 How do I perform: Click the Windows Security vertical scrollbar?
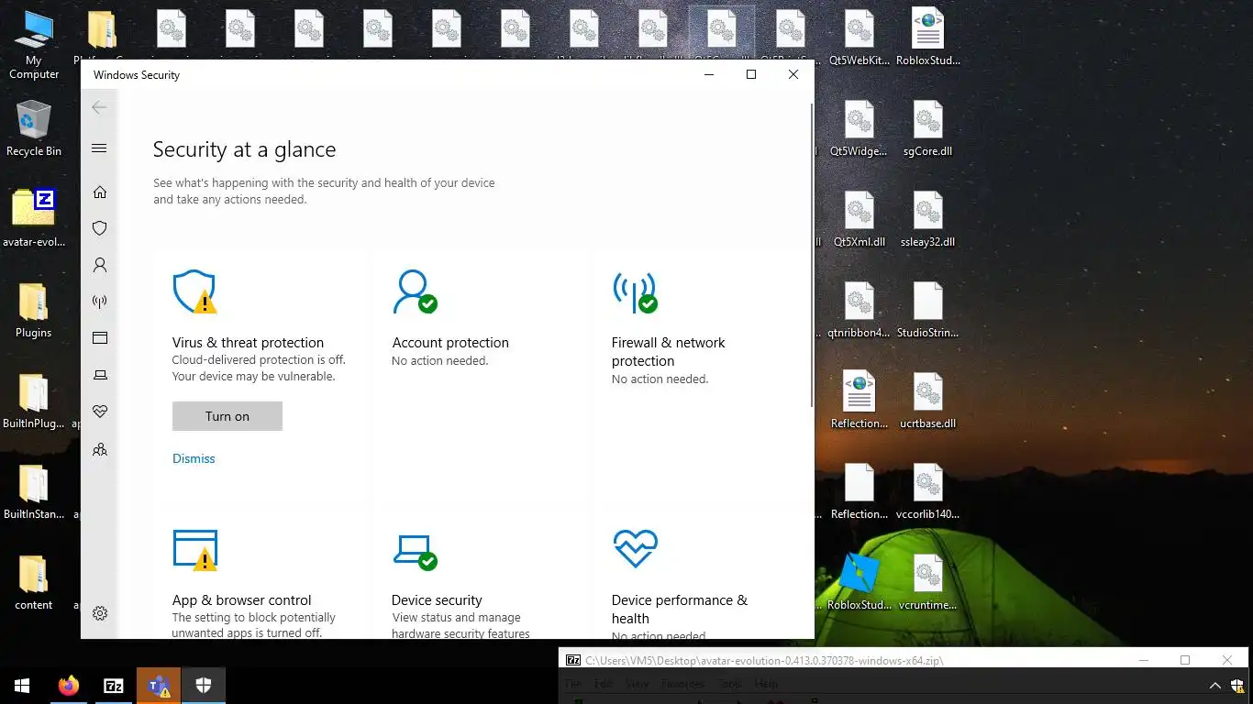[x=812, y=257]
